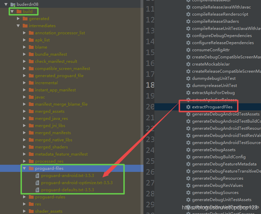Collapse the intermediates folder arrow
The image size is (261, 214).
[18, 26]
